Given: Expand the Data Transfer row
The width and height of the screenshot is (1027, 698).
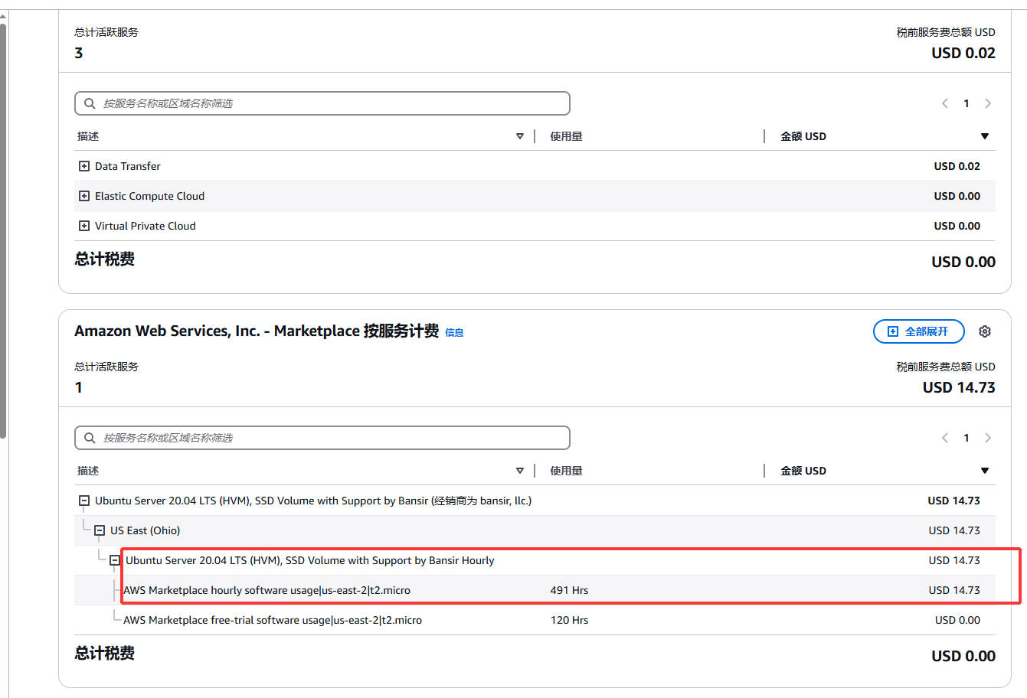Looking at the screenshot, I should (x=84, y=166).
